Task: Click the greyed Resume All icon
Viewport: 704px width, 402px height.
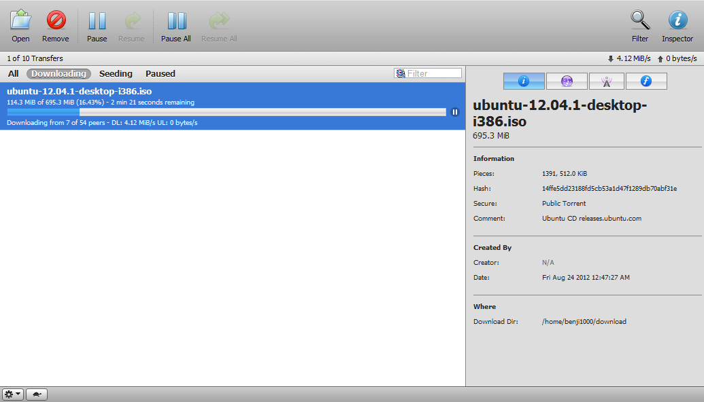Action: coord(219,26)
